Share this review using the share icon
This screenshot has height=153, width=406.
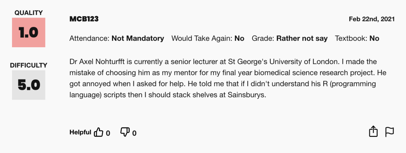(373, 131)
